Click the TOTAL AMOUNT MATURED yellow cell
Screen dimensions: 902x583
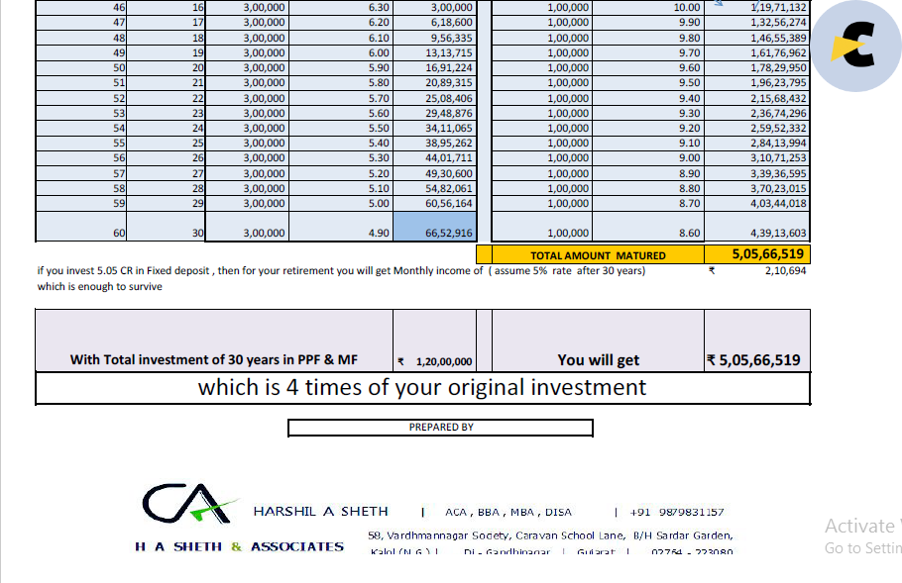(x=598, y=255)
